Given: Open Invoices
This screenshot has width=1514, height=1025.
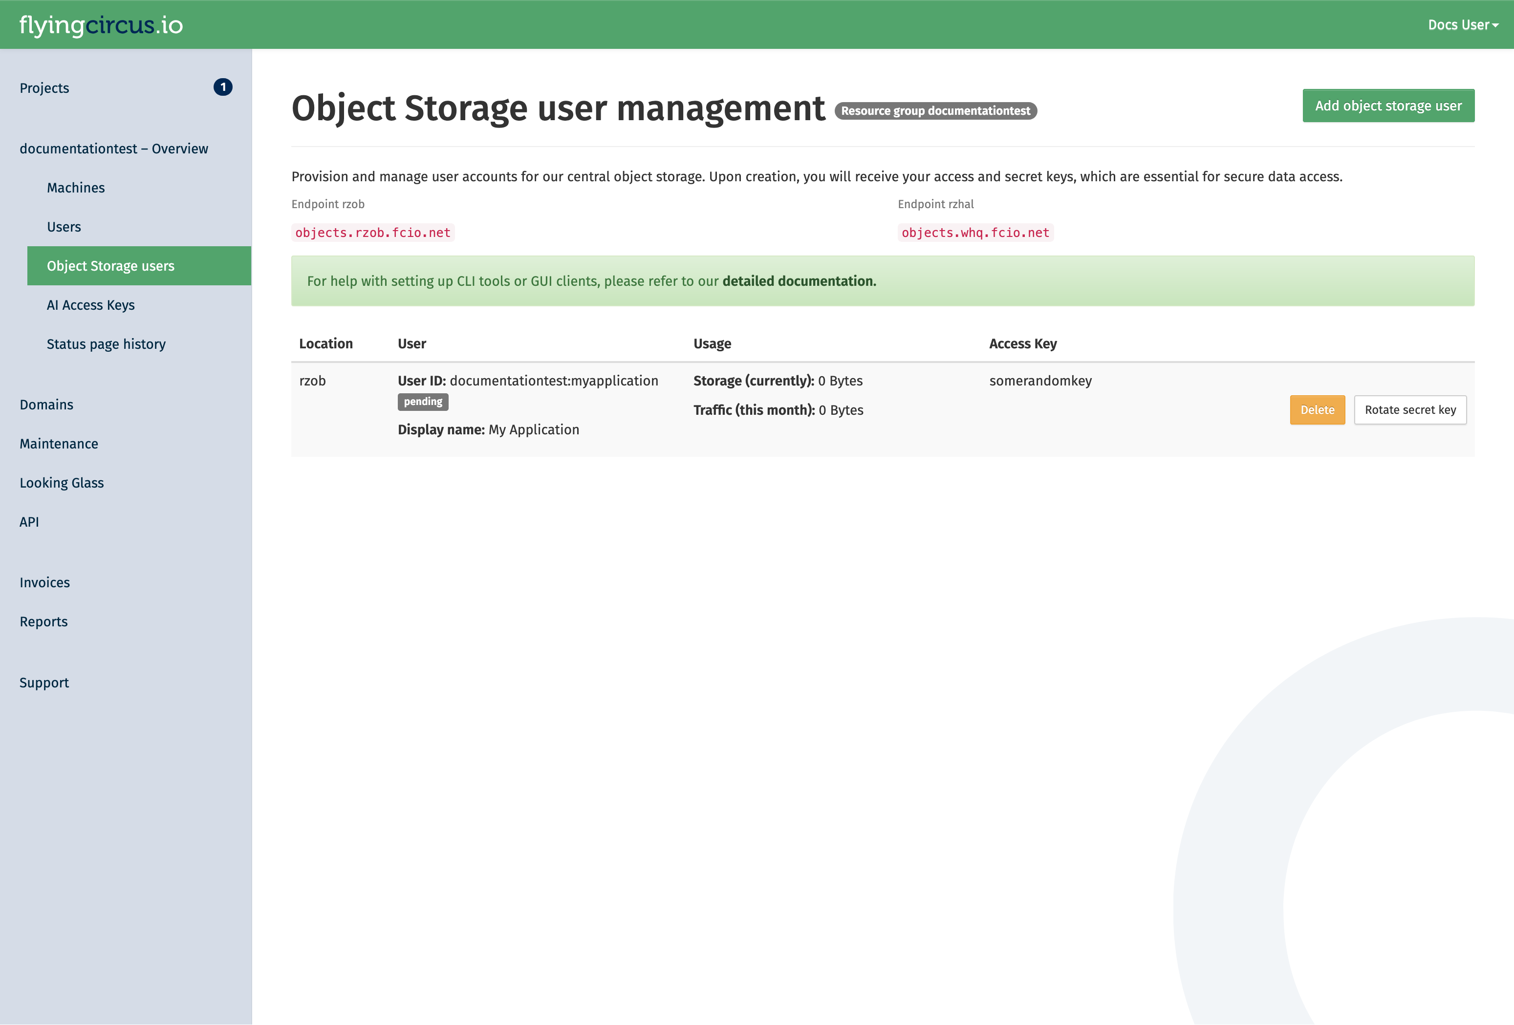Looking at the screenshot, I should (x=45, y=582).
